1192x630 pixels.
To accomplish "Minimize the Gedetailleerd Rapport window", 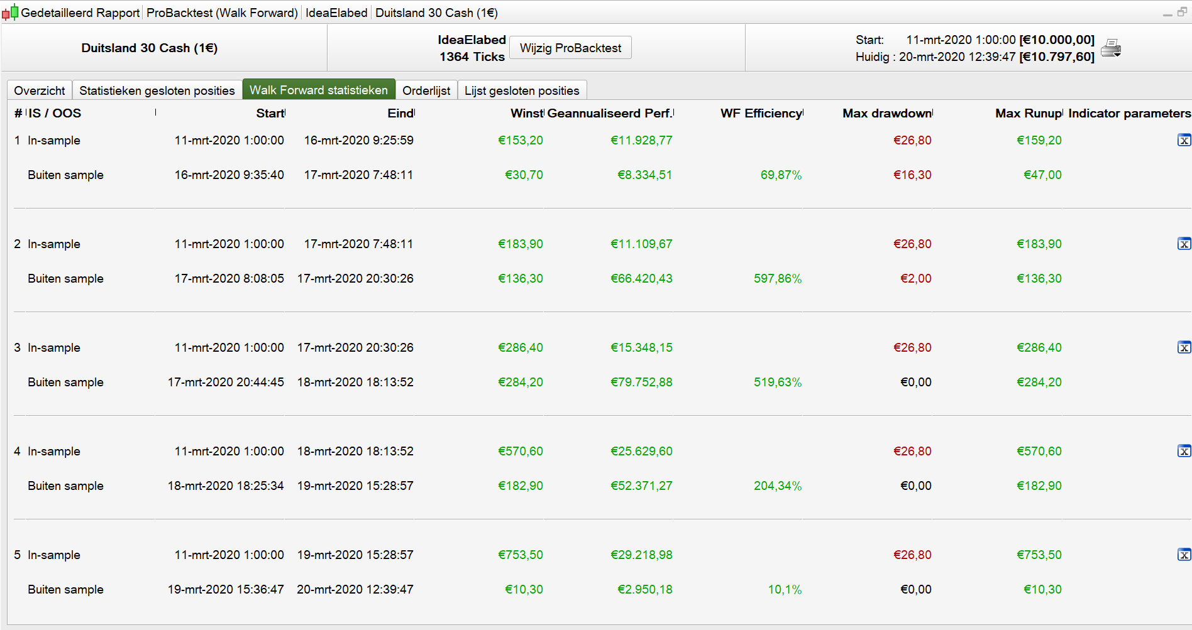I will (x=1167, y=13).
